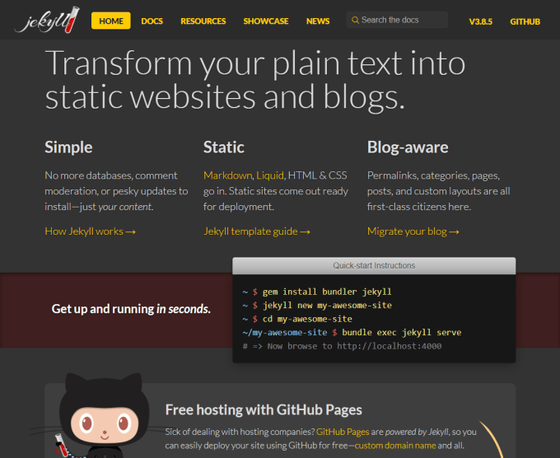Click the Static heading
Image resolution: width=560 pixels, height=458 pixels.
[x=223, y=147]
